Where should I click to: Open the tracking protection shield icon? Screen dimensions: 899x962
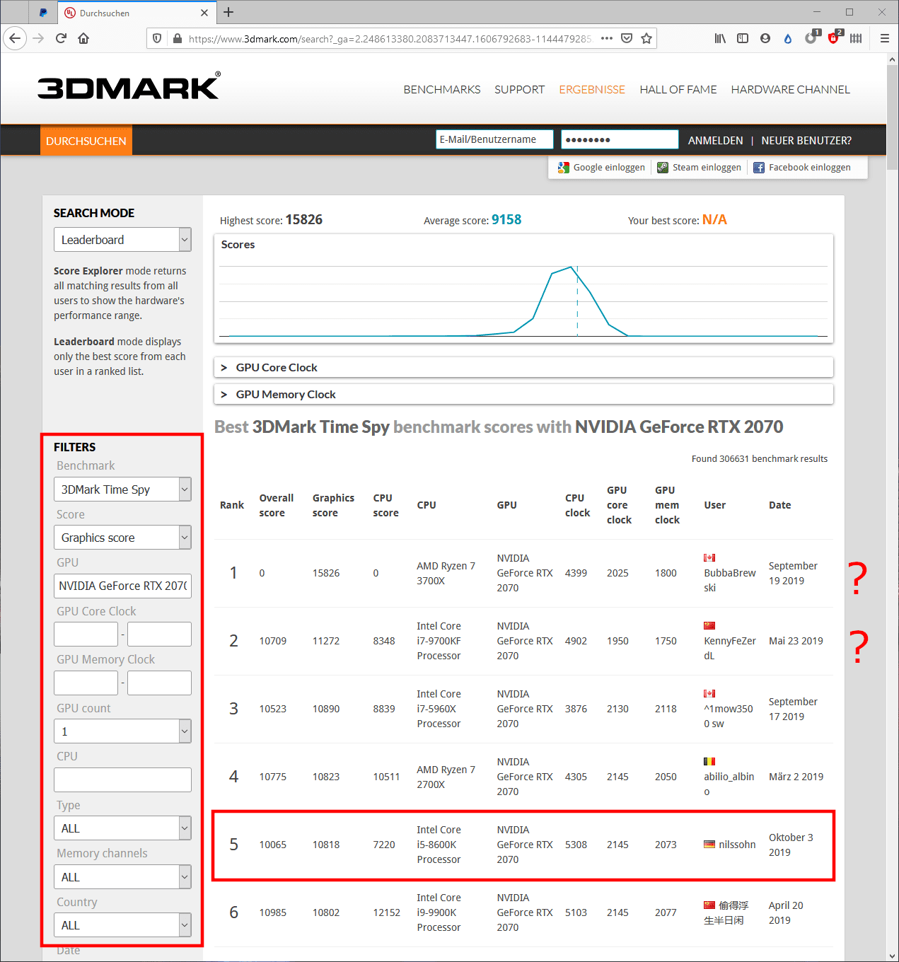pyautogui.click(x=157, y=38)
